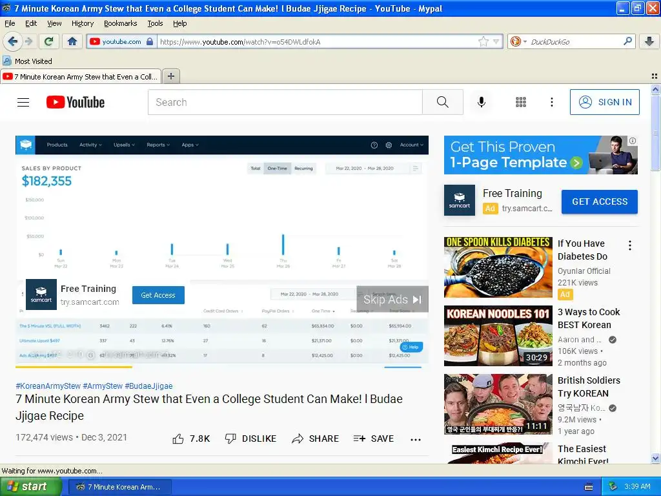Open the 3 Ways to Cook BEST Korean title
Viewport: 661px width, 496px height.
[589, 318]
